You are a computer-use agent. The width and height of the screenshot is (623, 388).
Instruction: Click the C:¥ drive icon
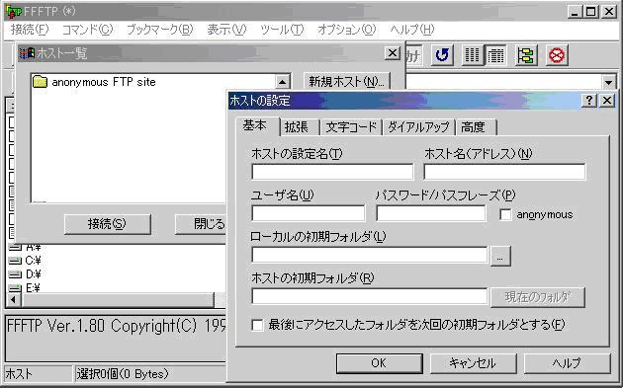pos(15,261)
